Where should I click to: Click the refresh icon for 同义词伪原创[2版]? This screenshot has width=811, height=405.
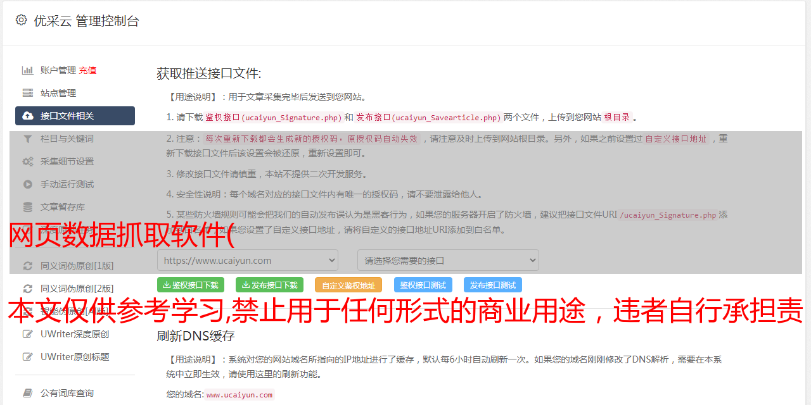tap(28, 289)
